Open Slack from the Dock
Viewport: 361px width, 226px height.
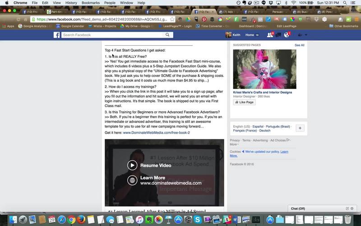[227, 220]
